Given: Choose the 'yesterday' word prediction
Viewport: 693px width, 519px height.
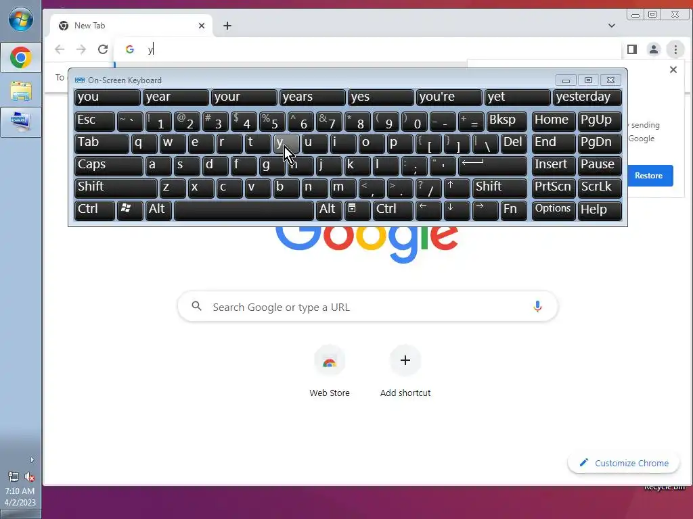Looking at the screenshot, I should coord(587,97).
